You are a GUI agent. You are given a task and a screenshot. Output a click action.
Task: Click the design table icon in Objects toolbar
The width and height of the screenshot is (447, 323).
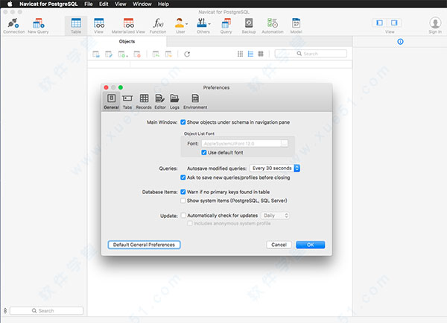pos(109,54)
